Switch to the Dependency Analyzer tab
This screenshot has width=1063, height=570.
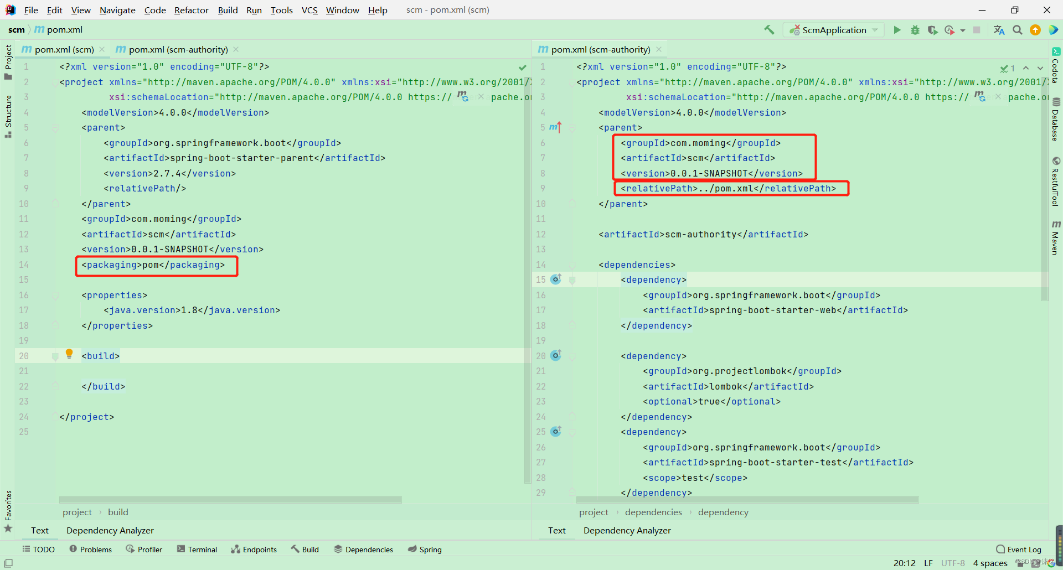coord(110,530)
